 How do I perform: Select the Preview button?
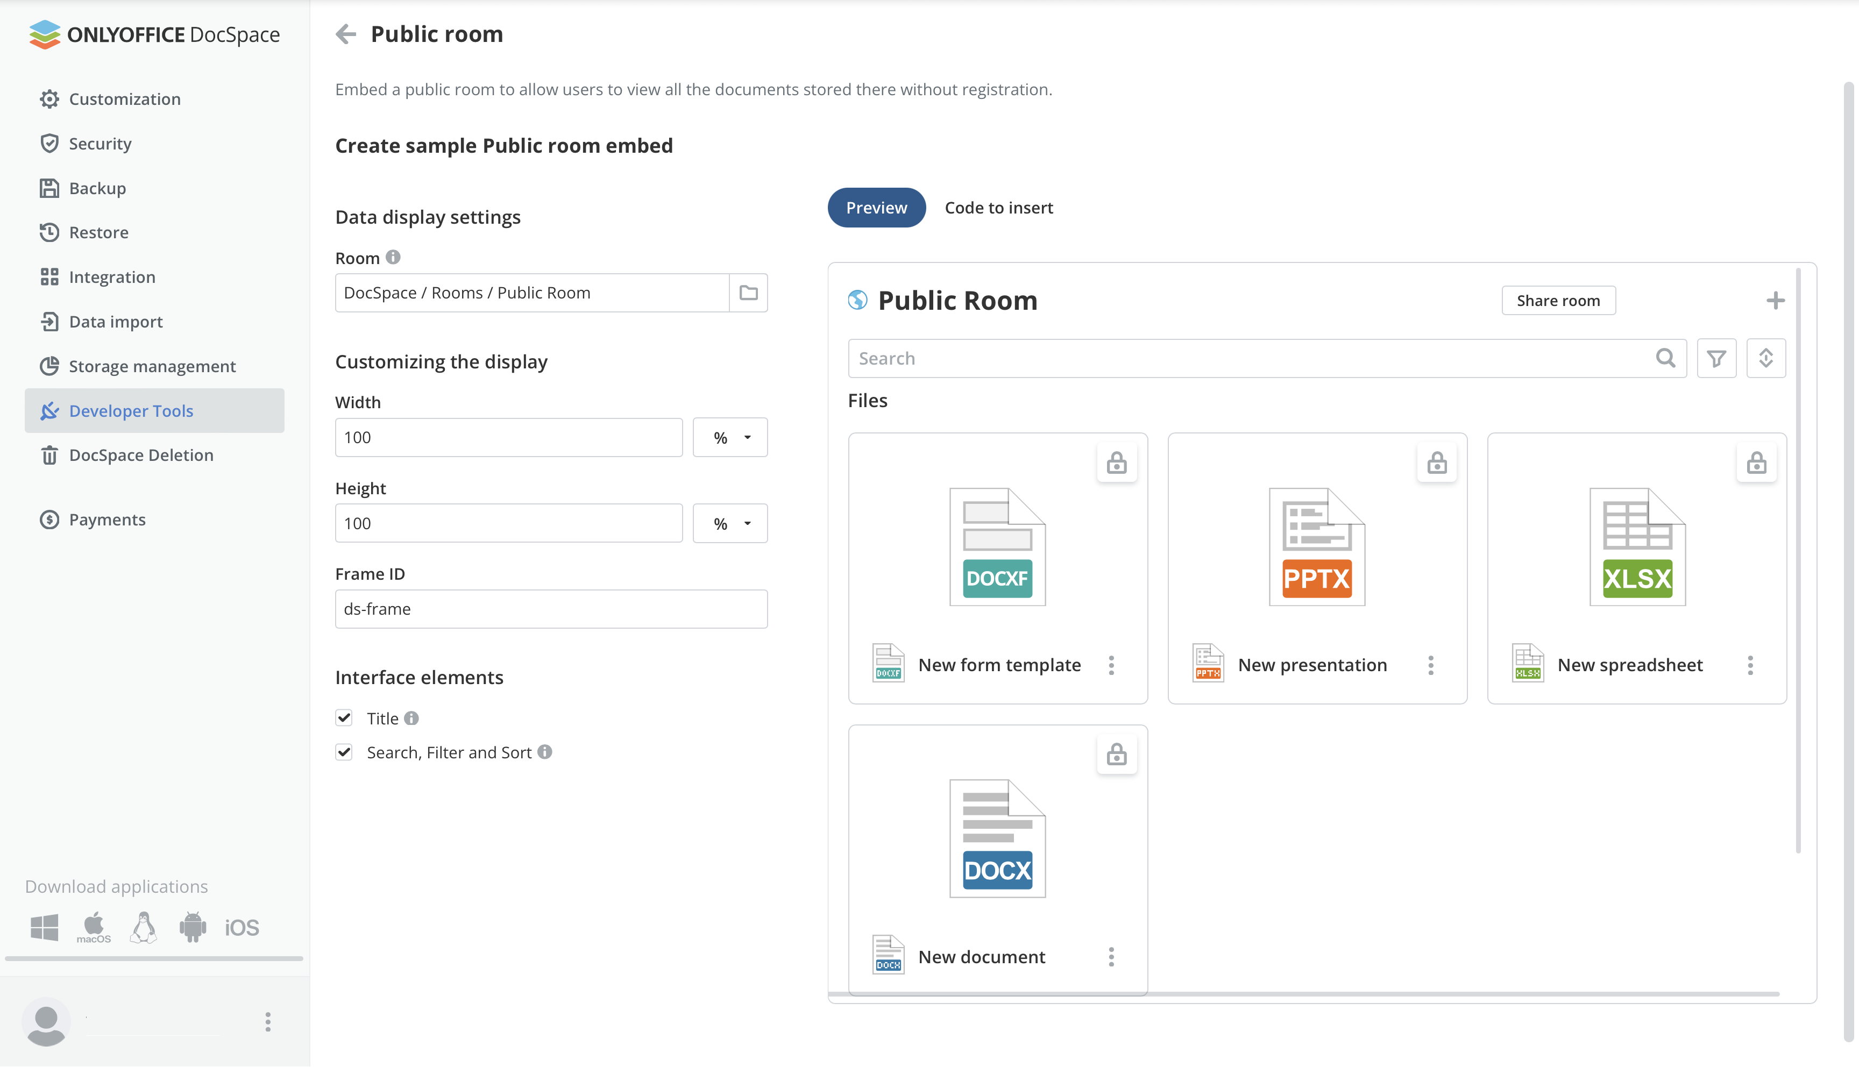(x=876, y=208)
